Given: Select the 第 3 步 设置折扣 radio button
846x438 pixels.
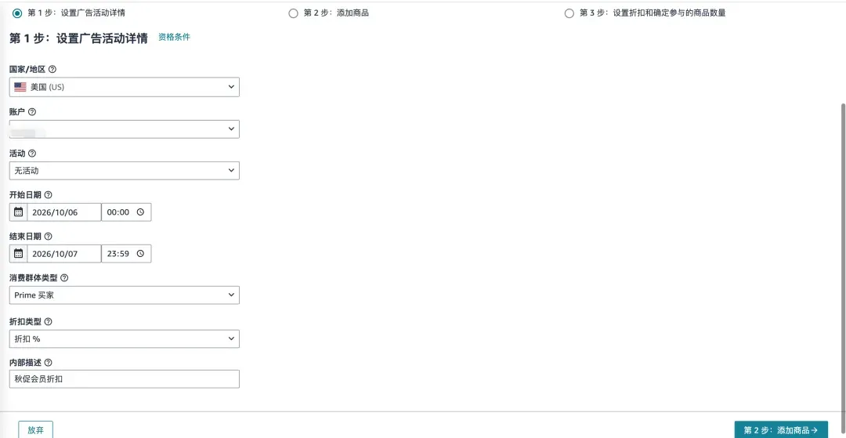Looking at the screenshot, I should [x=569, y=13].
